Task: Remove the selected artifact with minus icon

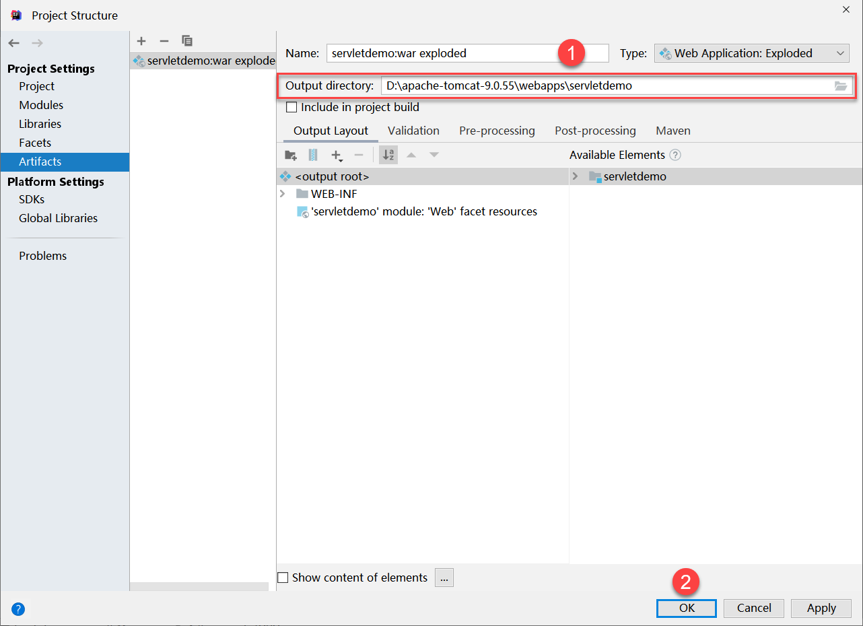Action: tap(164, 41)
